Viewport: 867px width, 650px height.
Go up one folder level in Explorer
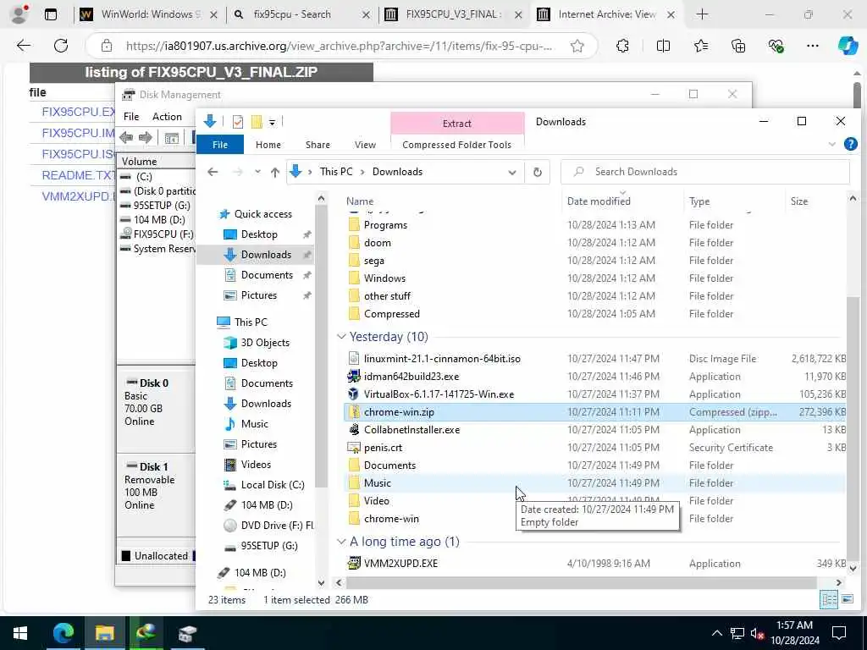(x=275, y=172)
